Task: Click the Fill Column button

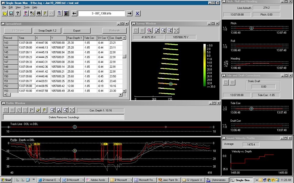Action: pyautogui.click(x=18, y=31)
